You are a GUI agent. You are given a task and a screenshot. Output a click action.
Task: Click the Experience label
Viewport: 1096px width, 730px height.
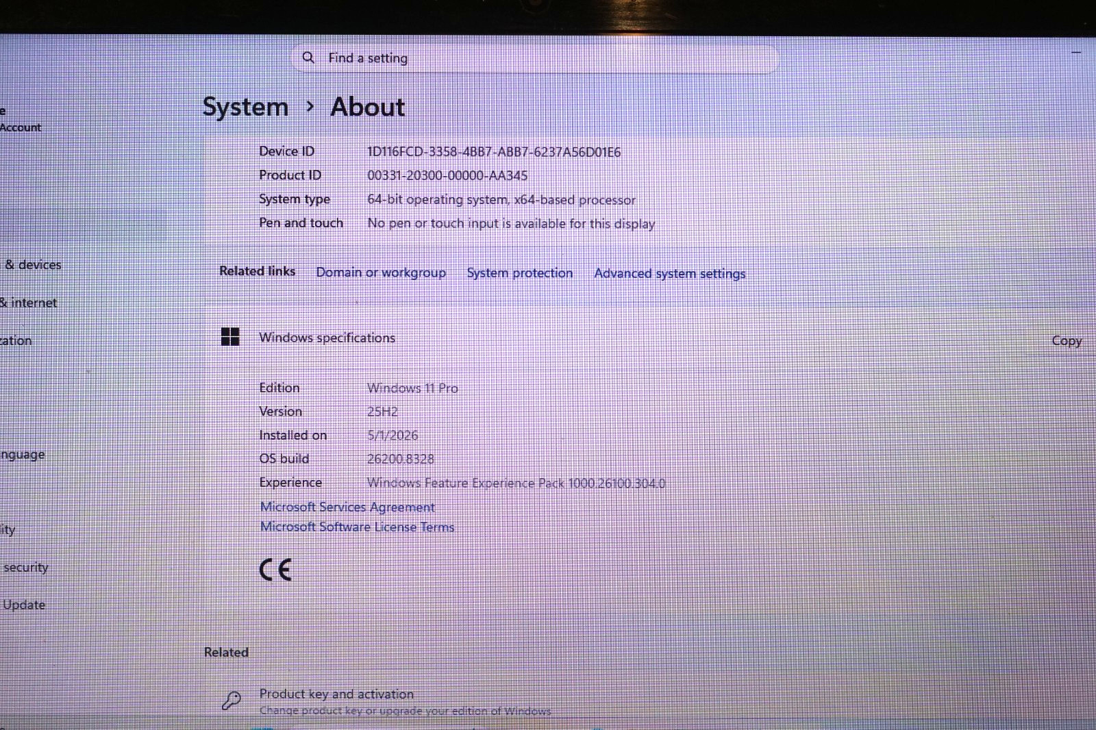click(290, 482)
